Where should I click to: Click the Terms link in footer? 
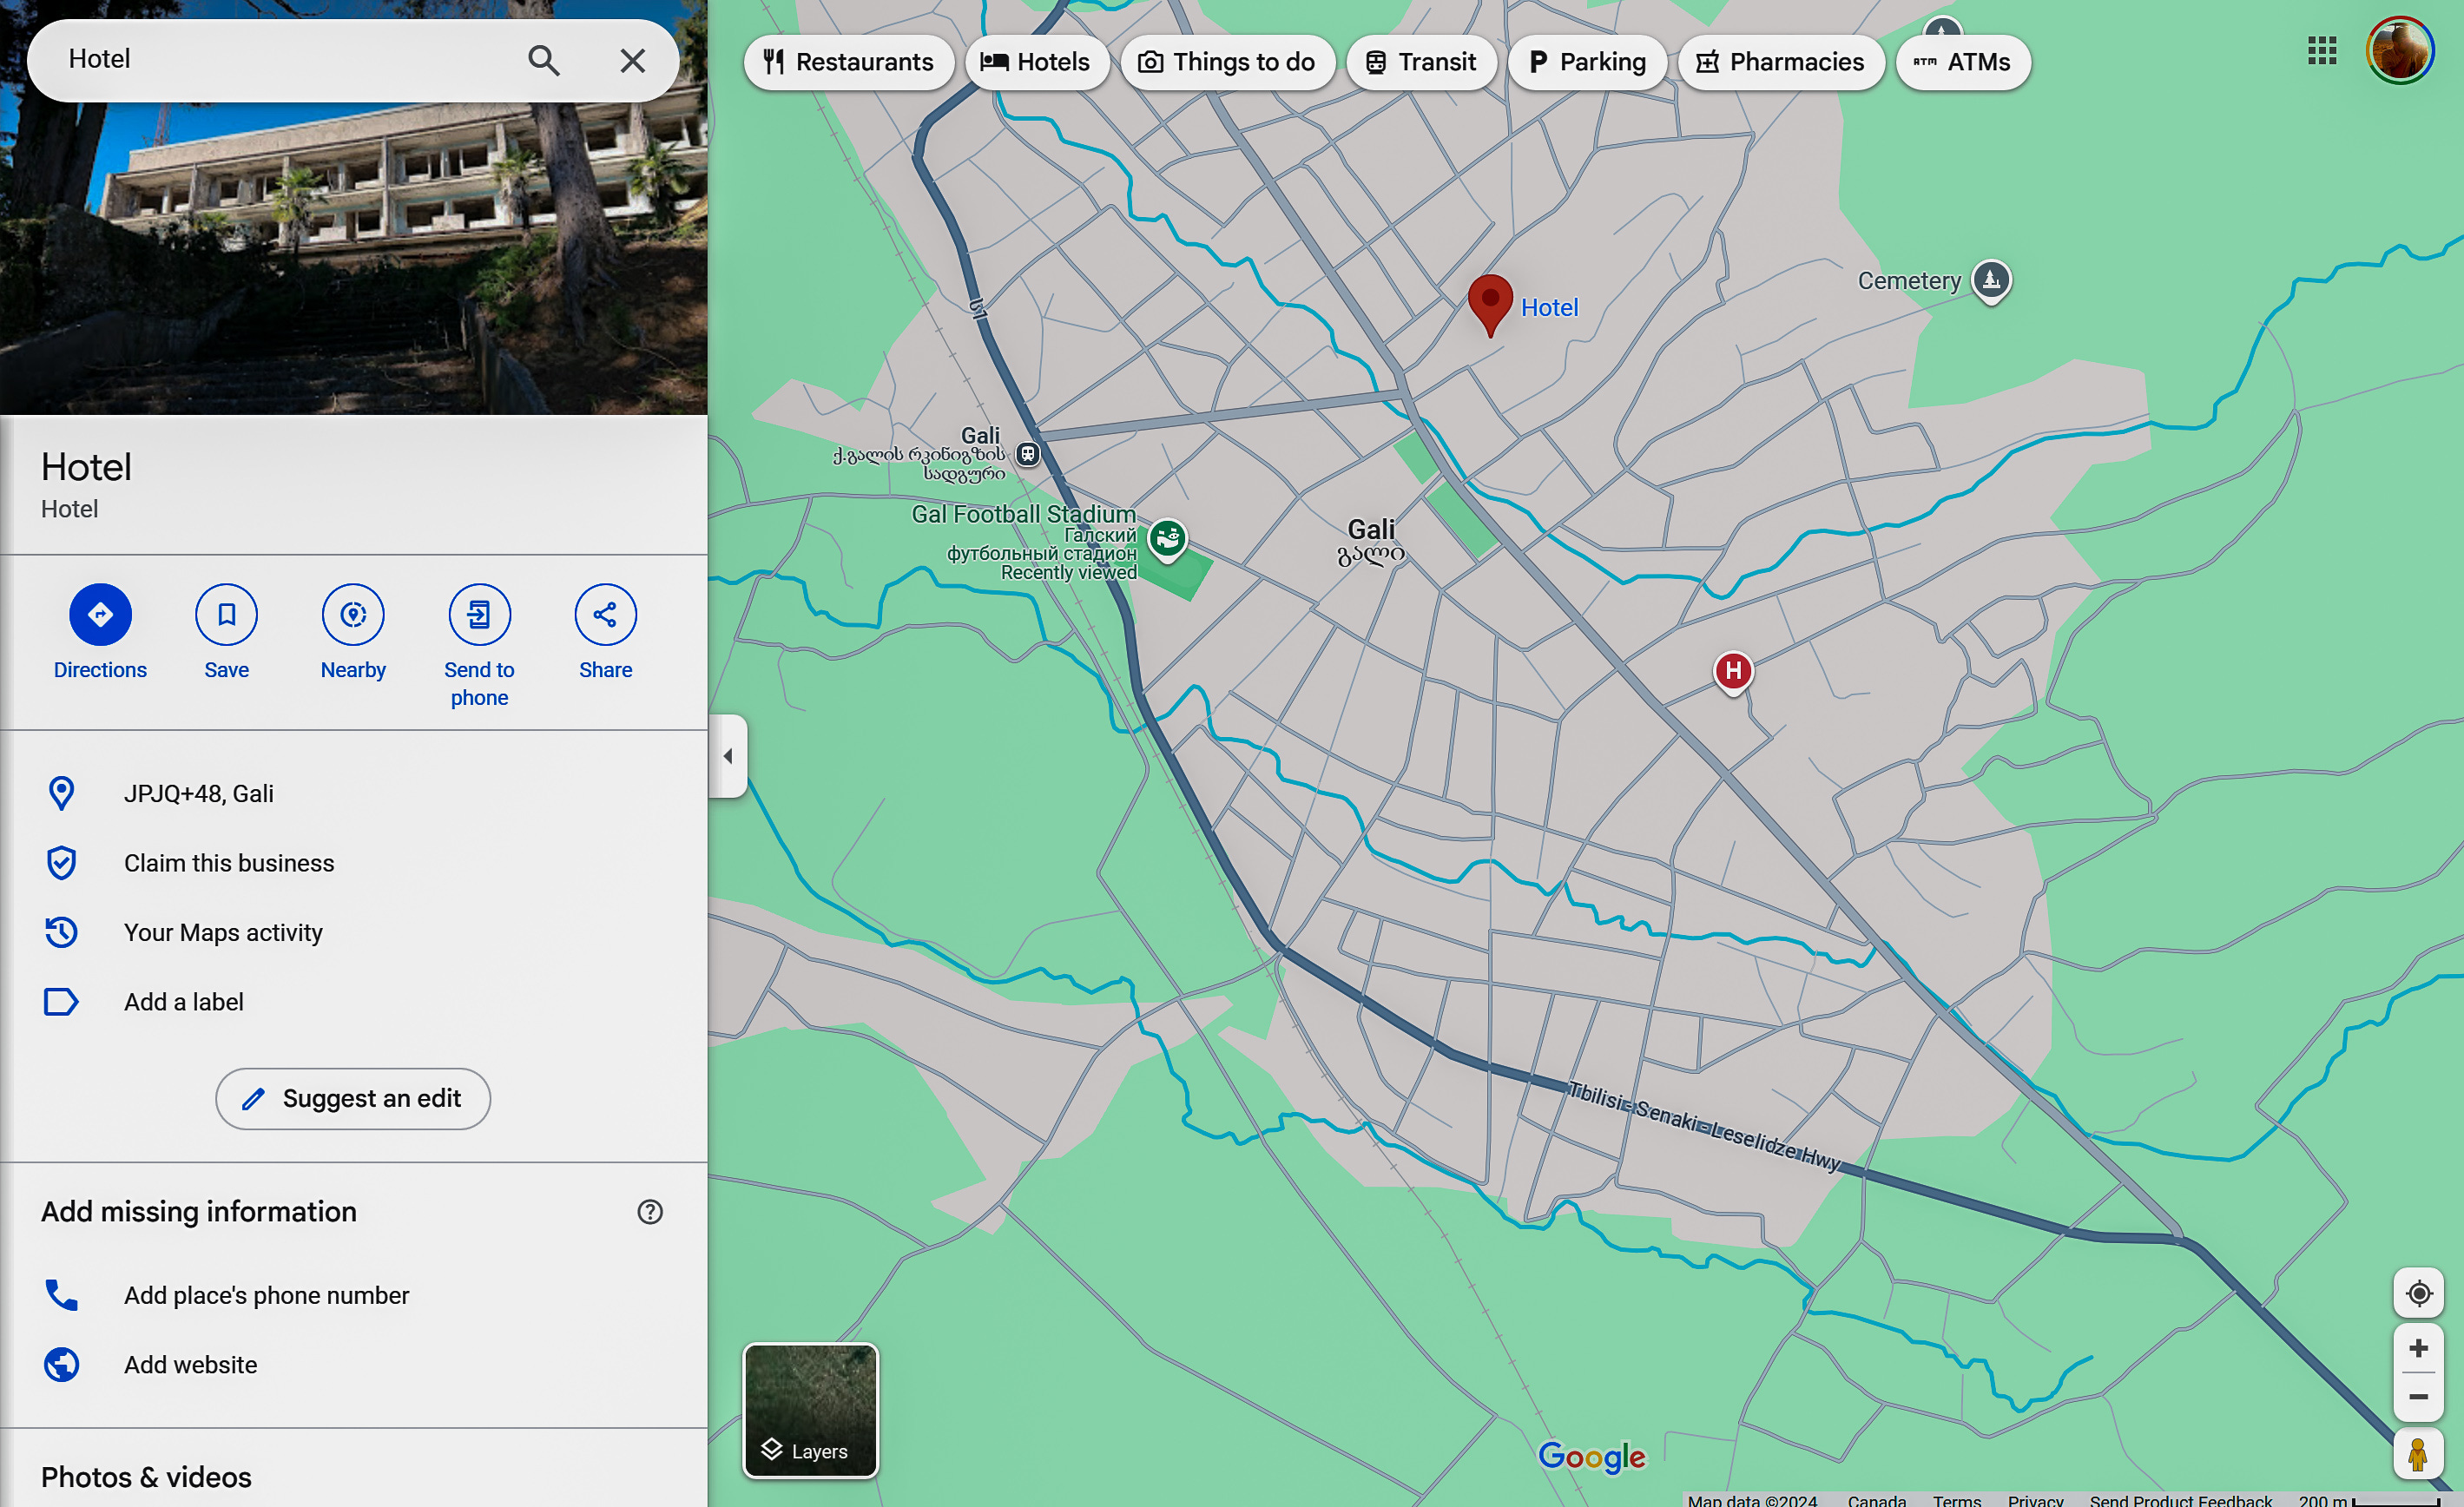coord(1956,1499)
